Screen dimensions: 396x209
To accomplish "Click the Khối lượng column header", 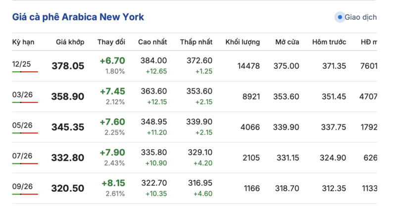I will (243, 42).
